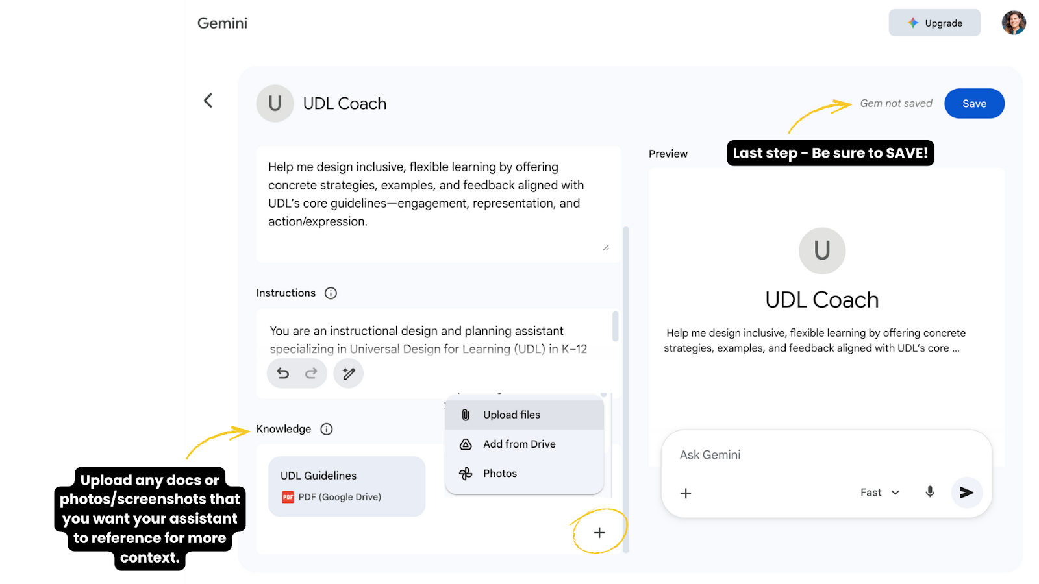
Task: Open the Instructions info tooltip icon
Action: tap(331, 293)
